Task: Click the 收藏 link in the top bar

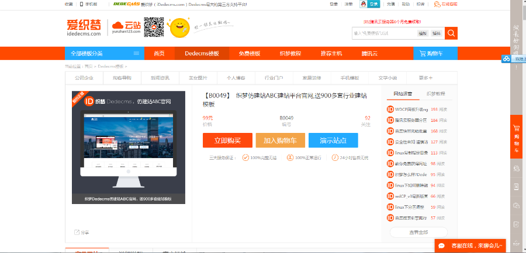Action: point(69,4)
